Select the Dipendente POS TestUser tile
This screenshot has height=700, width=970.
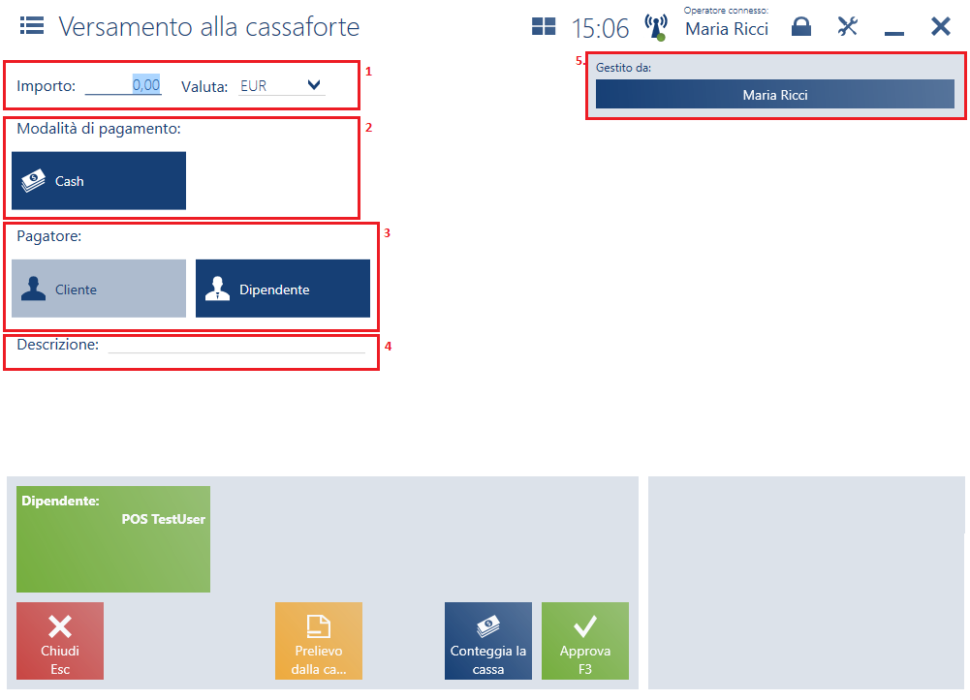click(113, 538)
